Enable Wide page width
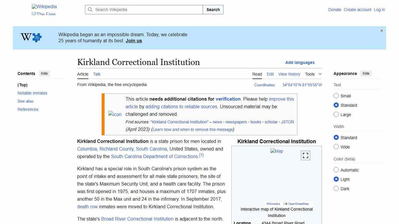 (x=336, y=147)
